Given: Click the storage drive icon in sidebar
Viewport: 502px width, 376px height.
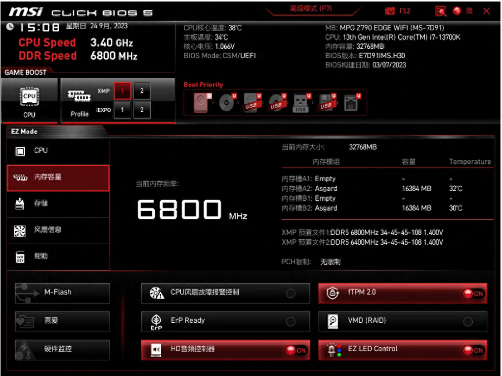Looking at the screenshot, I should tap(20, 203).
